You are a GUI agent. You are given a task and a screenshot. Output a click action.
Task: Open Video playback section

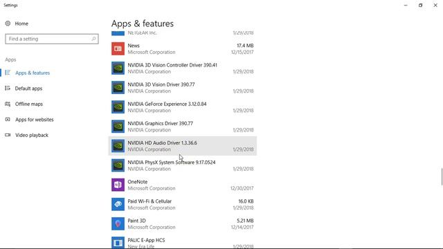coord(32,135)
